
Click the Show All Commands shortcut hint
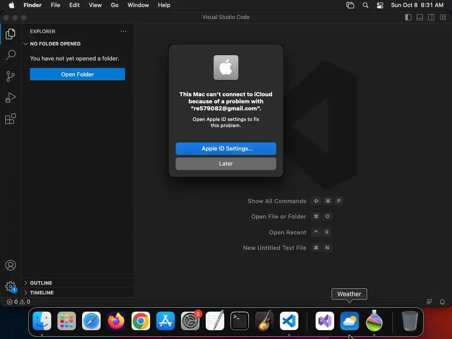point(295,201)
